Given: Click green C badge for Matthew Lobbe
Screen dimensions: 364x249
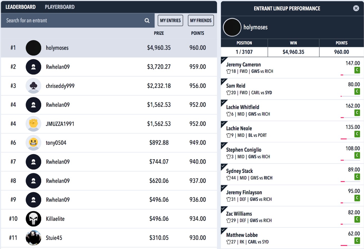Looking at the screenshot, I should coord(357,241).
